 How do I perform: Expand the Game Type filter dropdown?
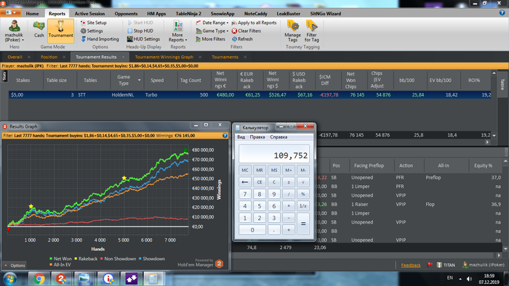coord(212,30)
